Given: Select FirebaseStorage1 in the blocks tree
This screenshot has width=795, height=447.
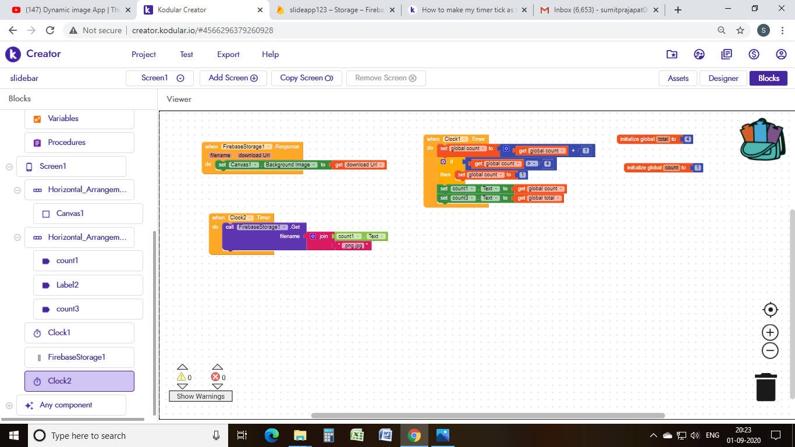Looking at the screenshot, I should click(x=76, y=357).
